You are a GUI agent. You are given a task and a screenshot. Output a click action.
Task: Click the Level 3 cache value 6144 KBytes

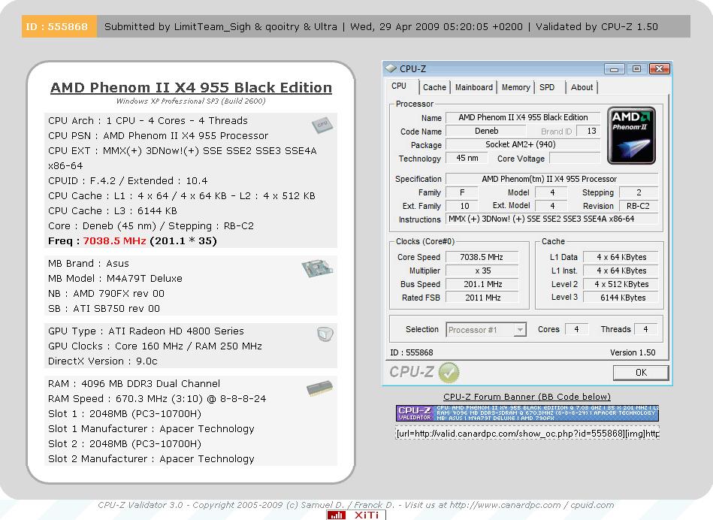tap(621, 298)
